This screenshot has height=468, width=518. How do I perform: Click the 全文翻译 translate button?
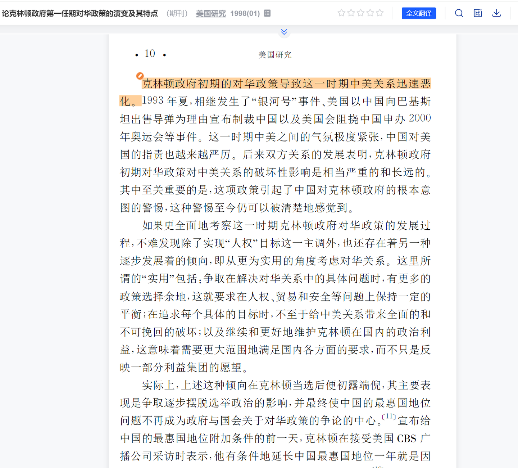click(419, 13)
